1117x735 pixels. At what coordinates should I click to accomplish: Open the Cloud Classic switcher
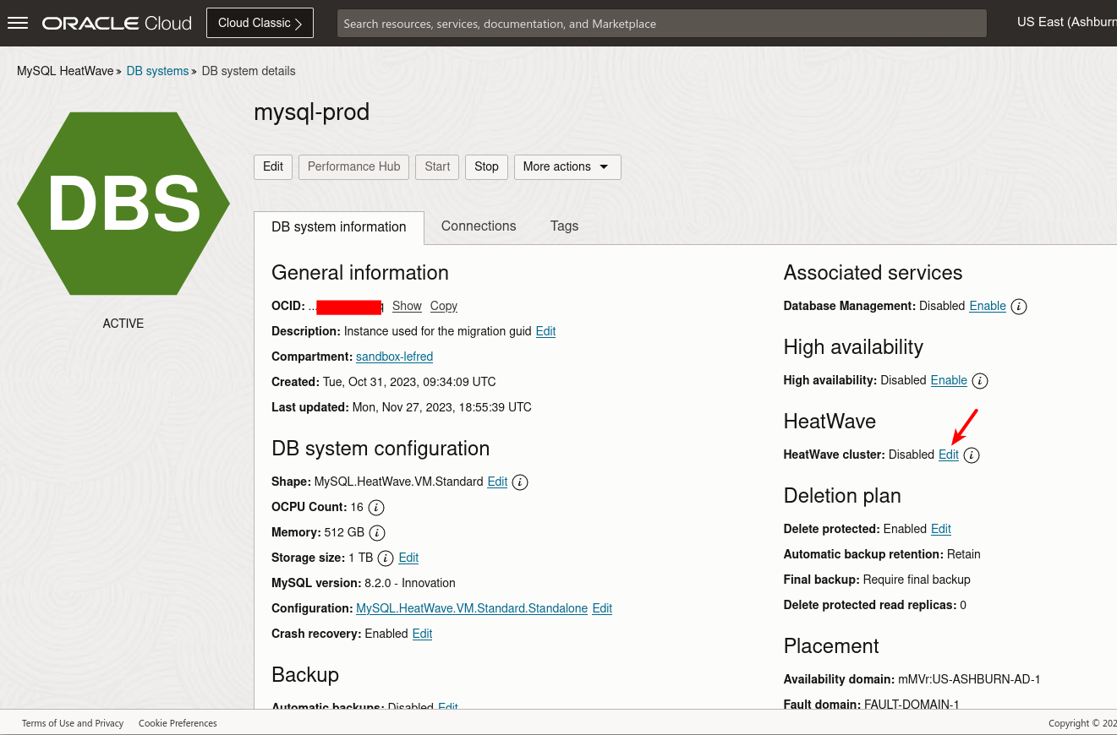coord(260,23)
